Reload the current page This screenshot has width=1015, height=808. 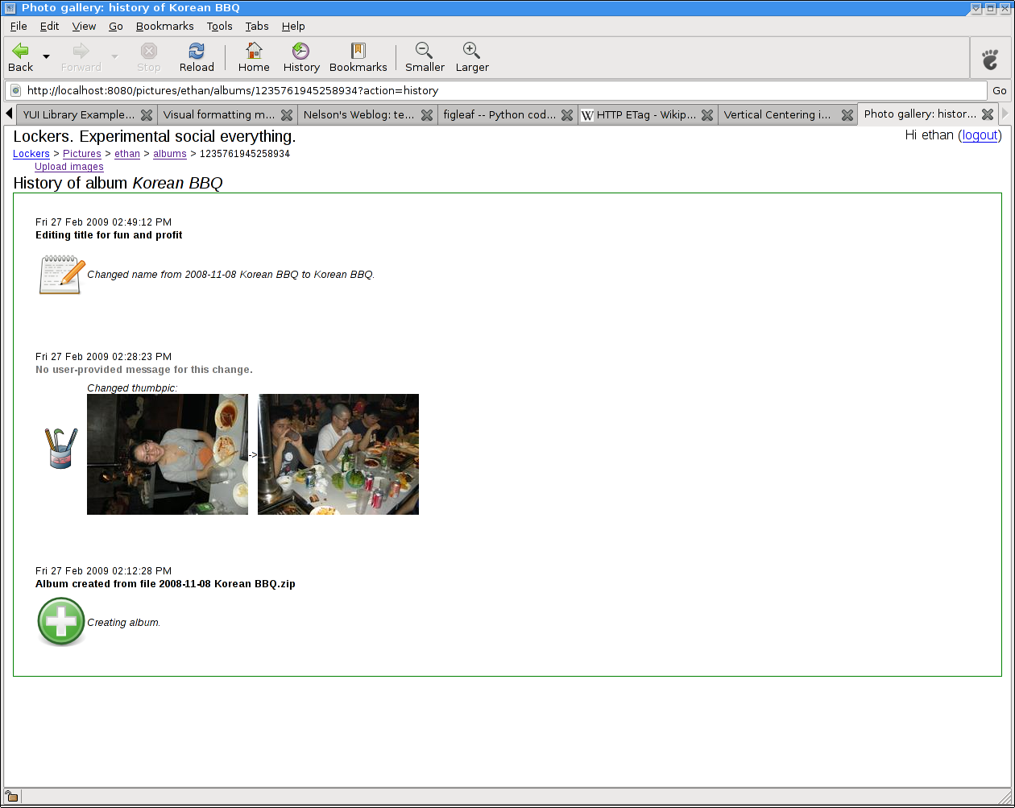click(x=197, y=57)
